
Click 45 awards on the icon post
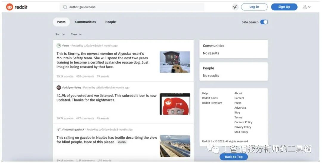(x=103, y=118)
